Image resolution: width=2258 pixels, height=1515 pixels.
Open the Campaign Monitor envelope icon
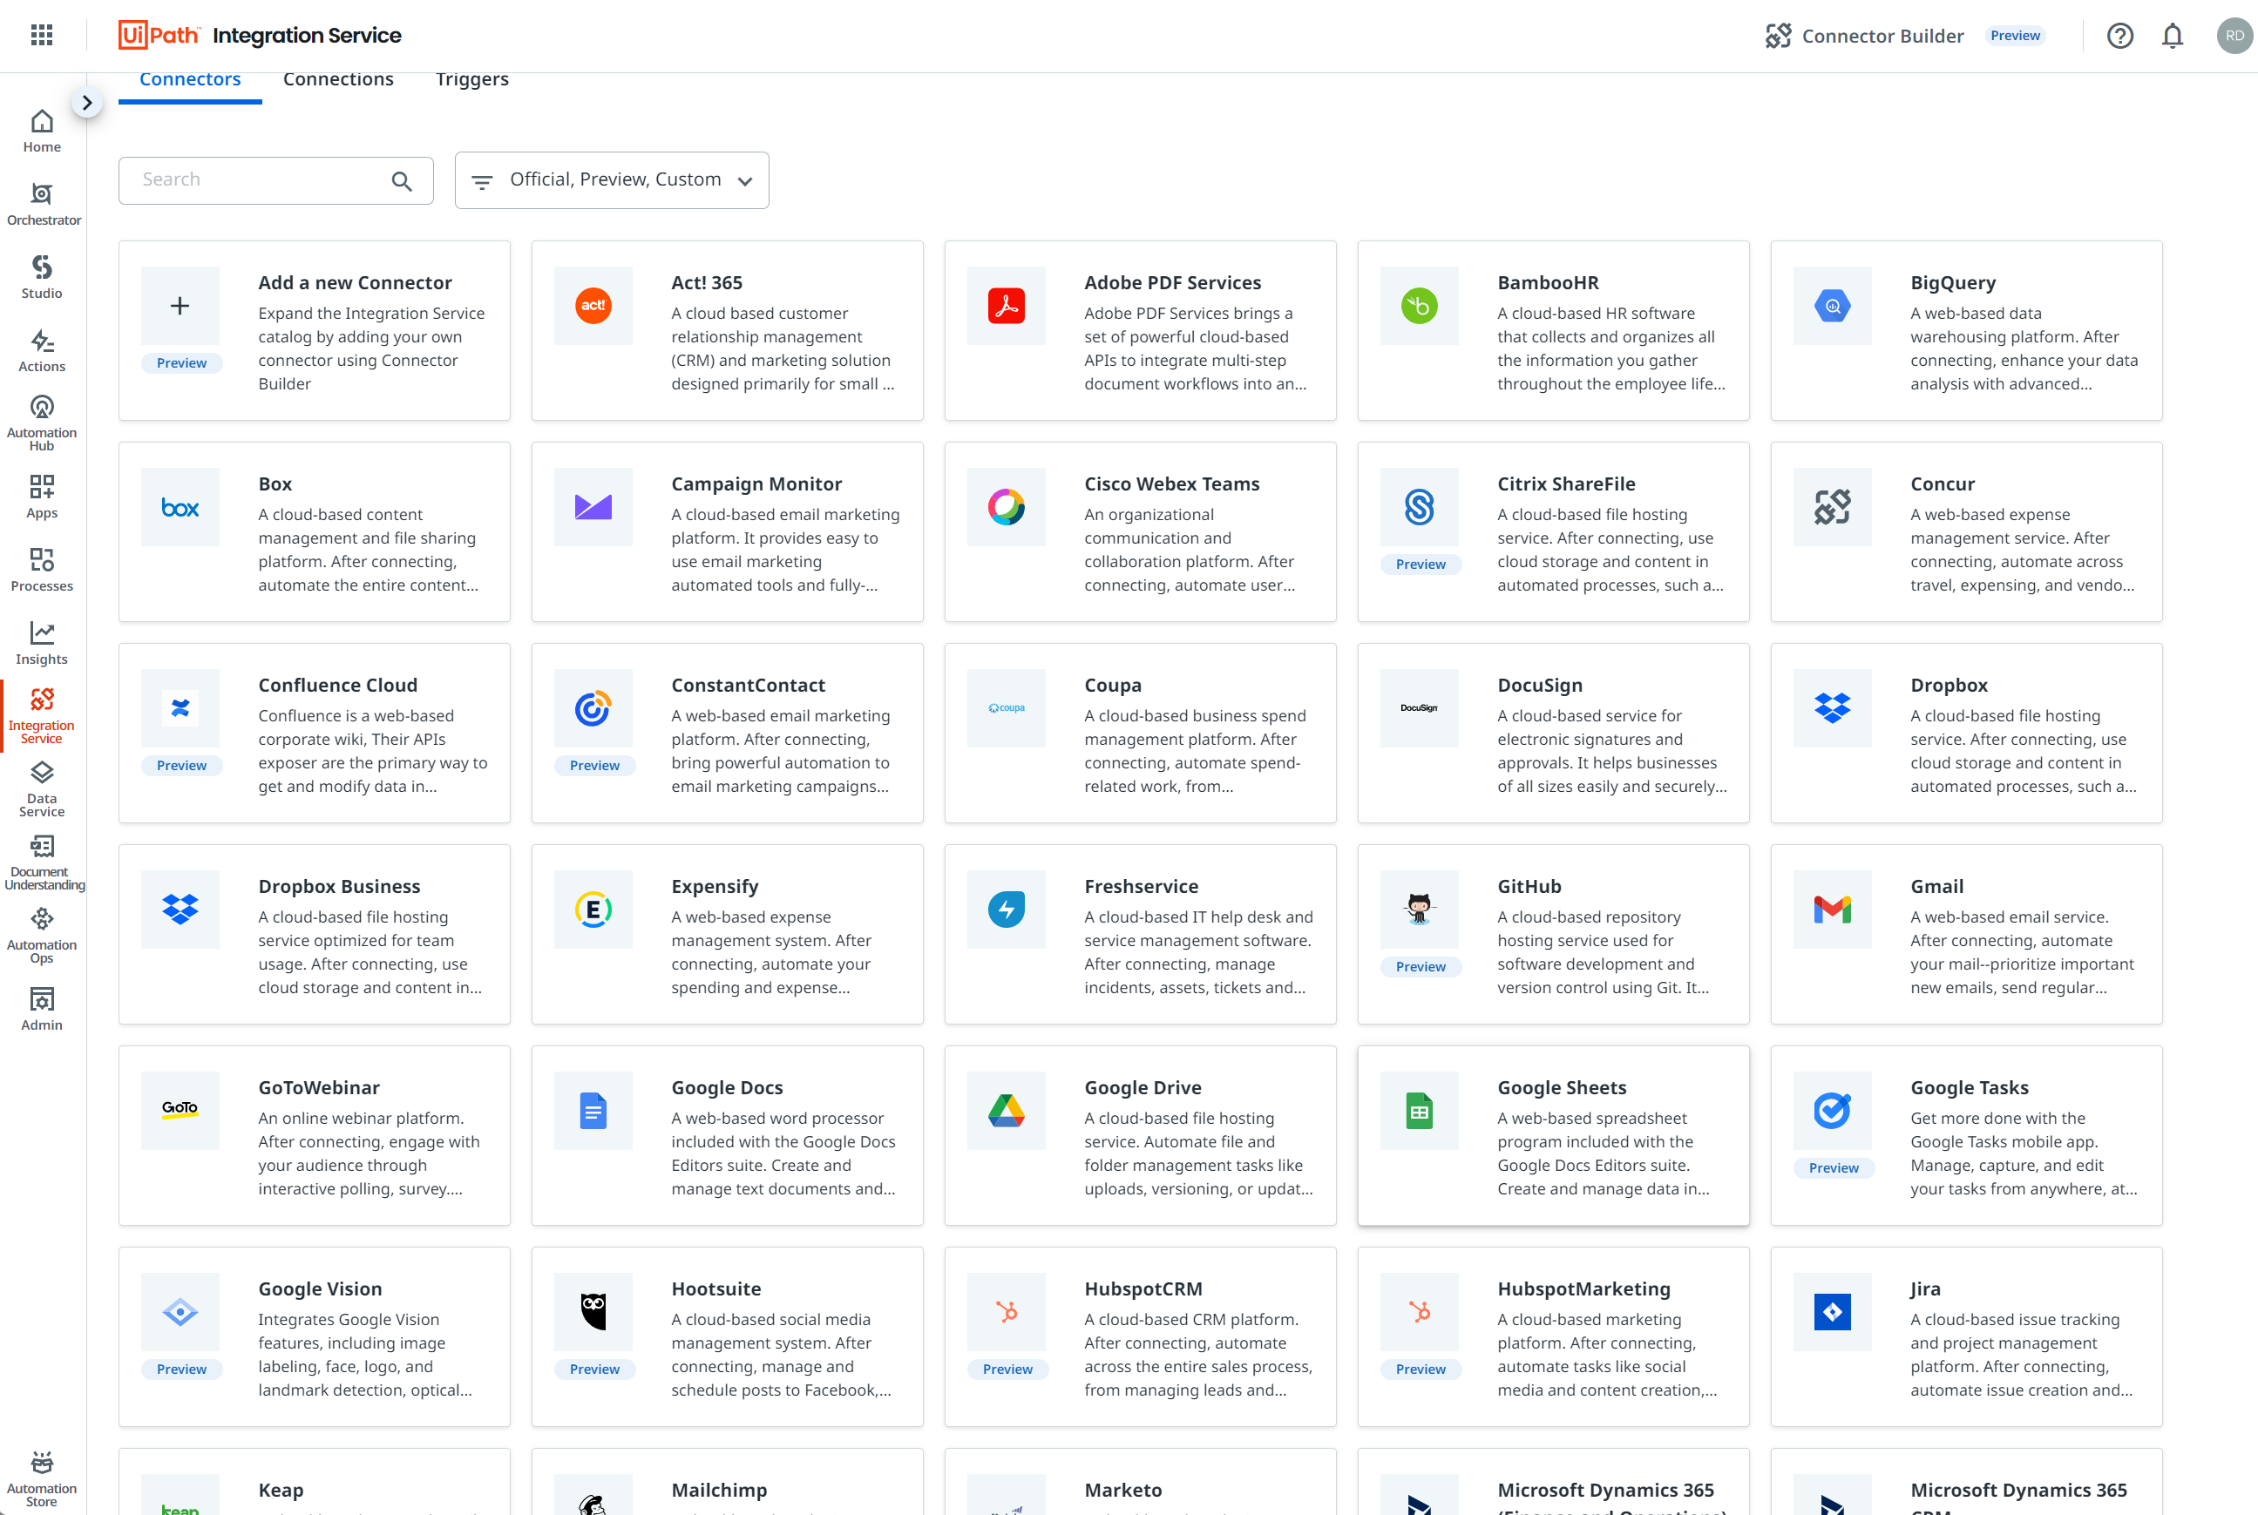pos(593,507)
